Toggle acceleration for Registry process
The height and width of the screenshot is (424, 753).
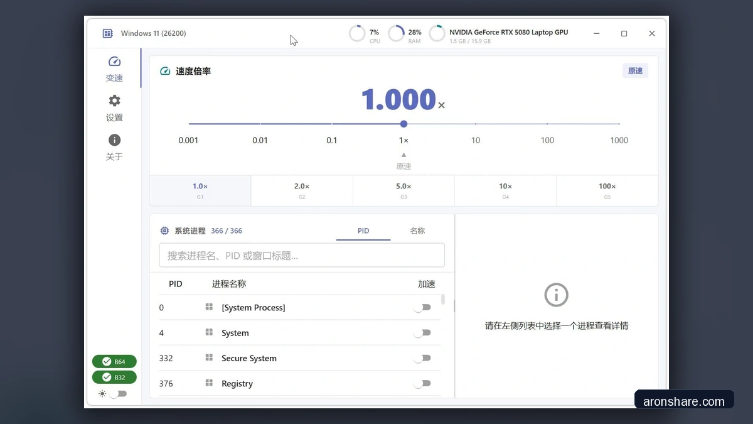point(422,383)
